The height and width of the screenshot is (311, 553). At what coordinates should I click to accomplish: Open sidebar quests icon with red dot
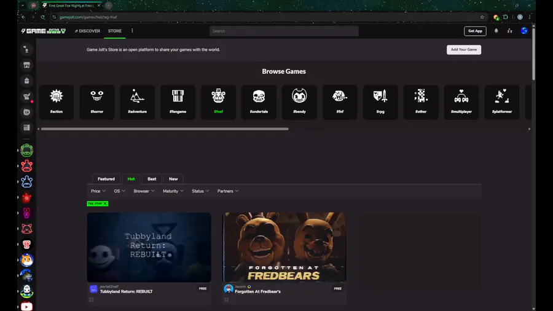26,96
